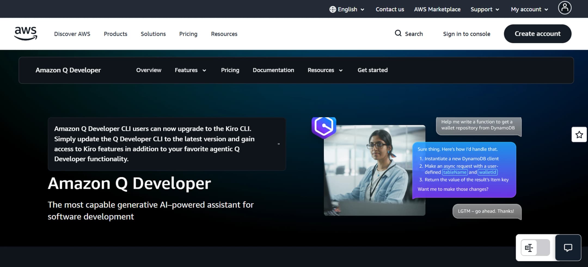Click the Contact us link
This screenshot has width=588, height=267.
point(390,9)
